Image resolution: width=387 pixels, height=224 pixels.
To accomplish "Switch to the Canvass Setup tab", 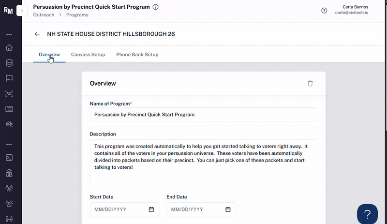I will pos(88,55).
